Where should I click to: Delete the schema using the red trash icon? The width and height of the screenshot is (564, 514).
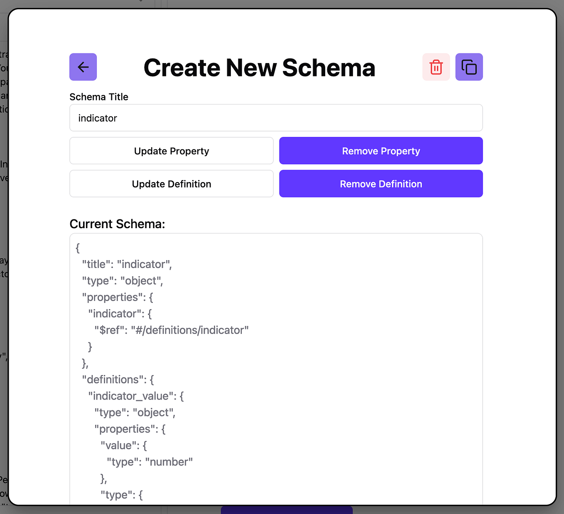click(436, 66)
